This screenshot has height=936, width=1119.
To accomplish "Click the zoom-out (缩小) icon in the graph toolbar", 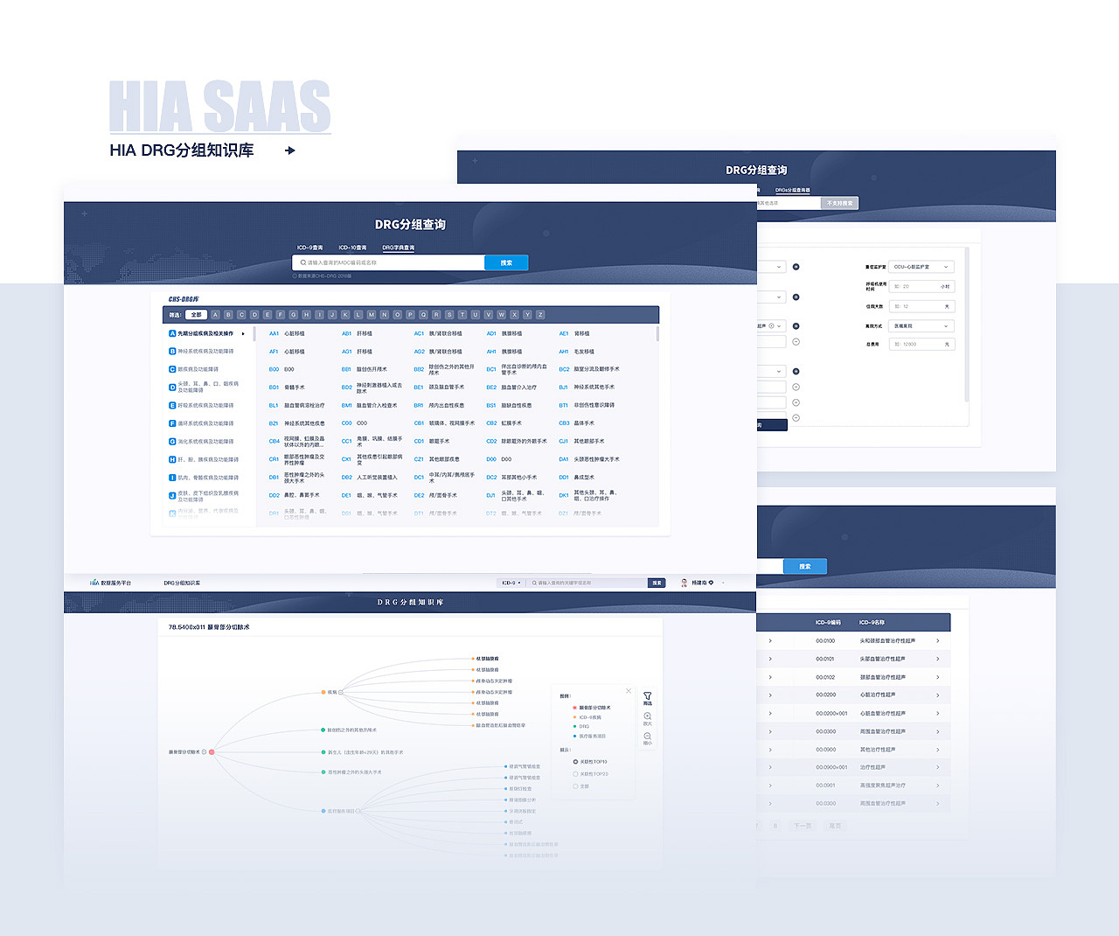I will (647, 737).
